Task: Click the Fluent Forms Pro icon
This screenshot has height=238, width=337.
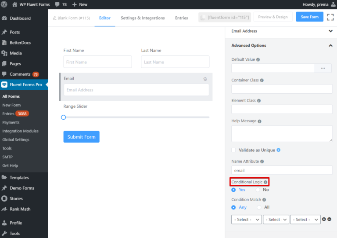Action: [4, 84]
